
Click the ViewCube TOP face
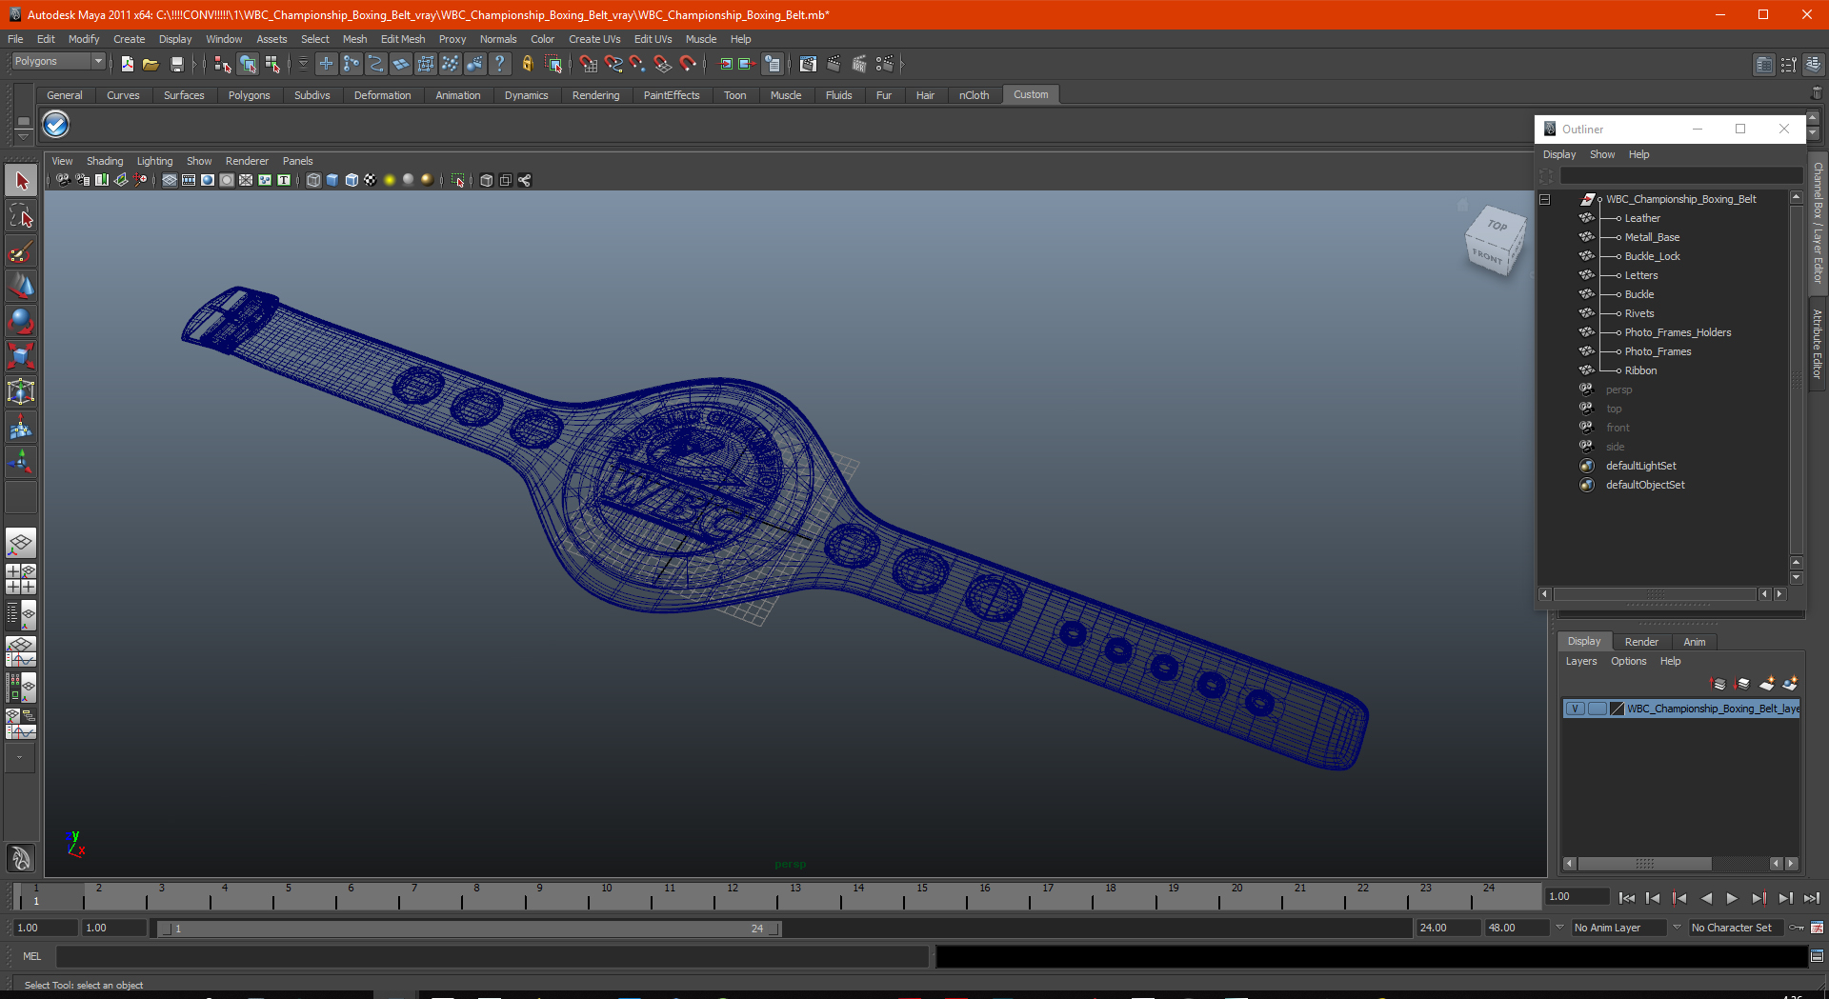pos(1497,227)
